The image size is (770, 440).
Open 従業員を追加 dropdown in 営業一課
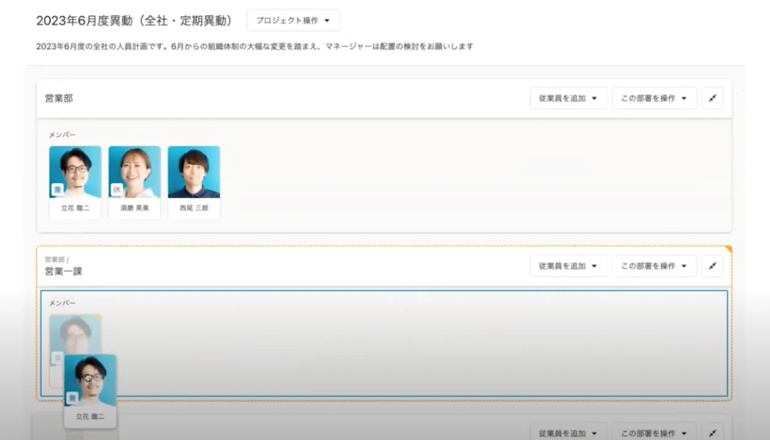click(x=568, y=266)
